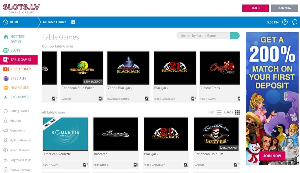Open Specialty games section

18,78
